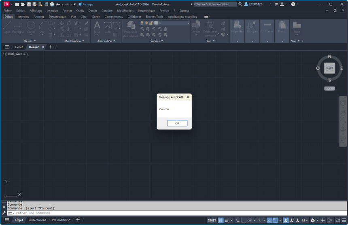
Task: Click the Insérer block tool
Action: click(x=196, y=27)
